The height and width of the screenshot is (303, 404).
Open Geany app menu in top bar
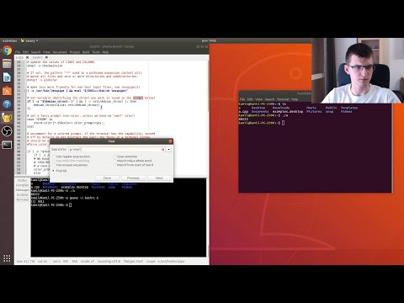29,40
